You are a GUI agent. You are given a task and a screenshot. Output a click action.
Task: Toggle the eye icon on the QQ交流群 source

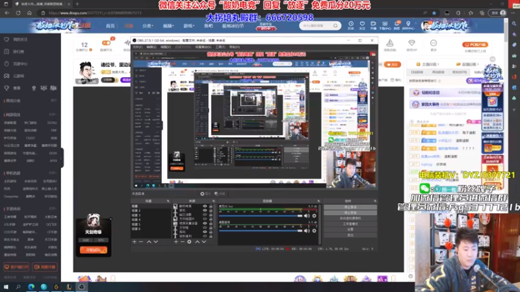tap(205, 215)
